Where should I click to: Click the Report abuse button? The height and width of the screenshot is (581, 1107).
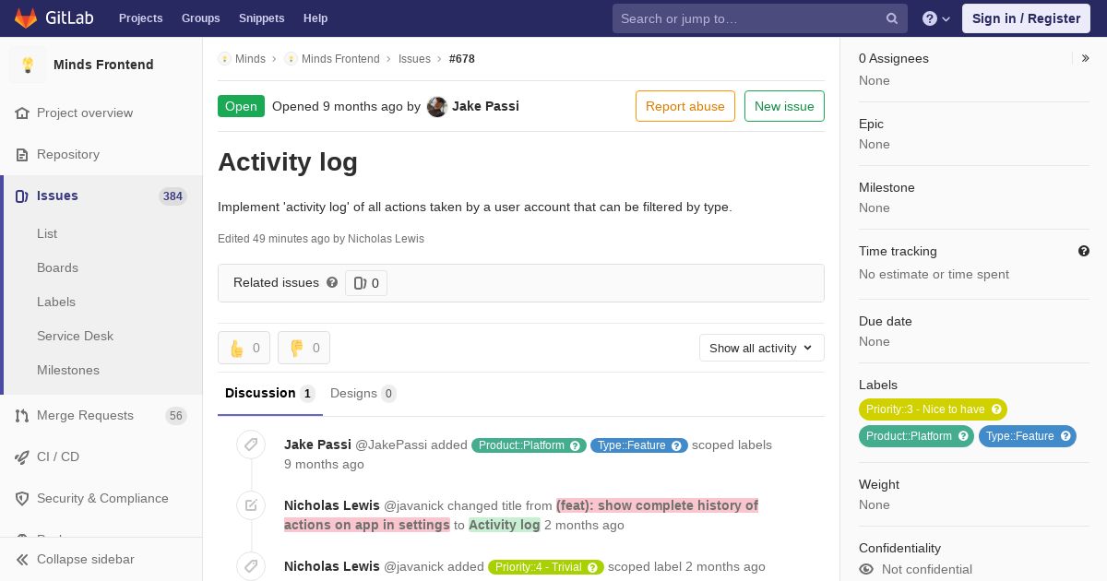pyautogui.click(x=685, y=106)
